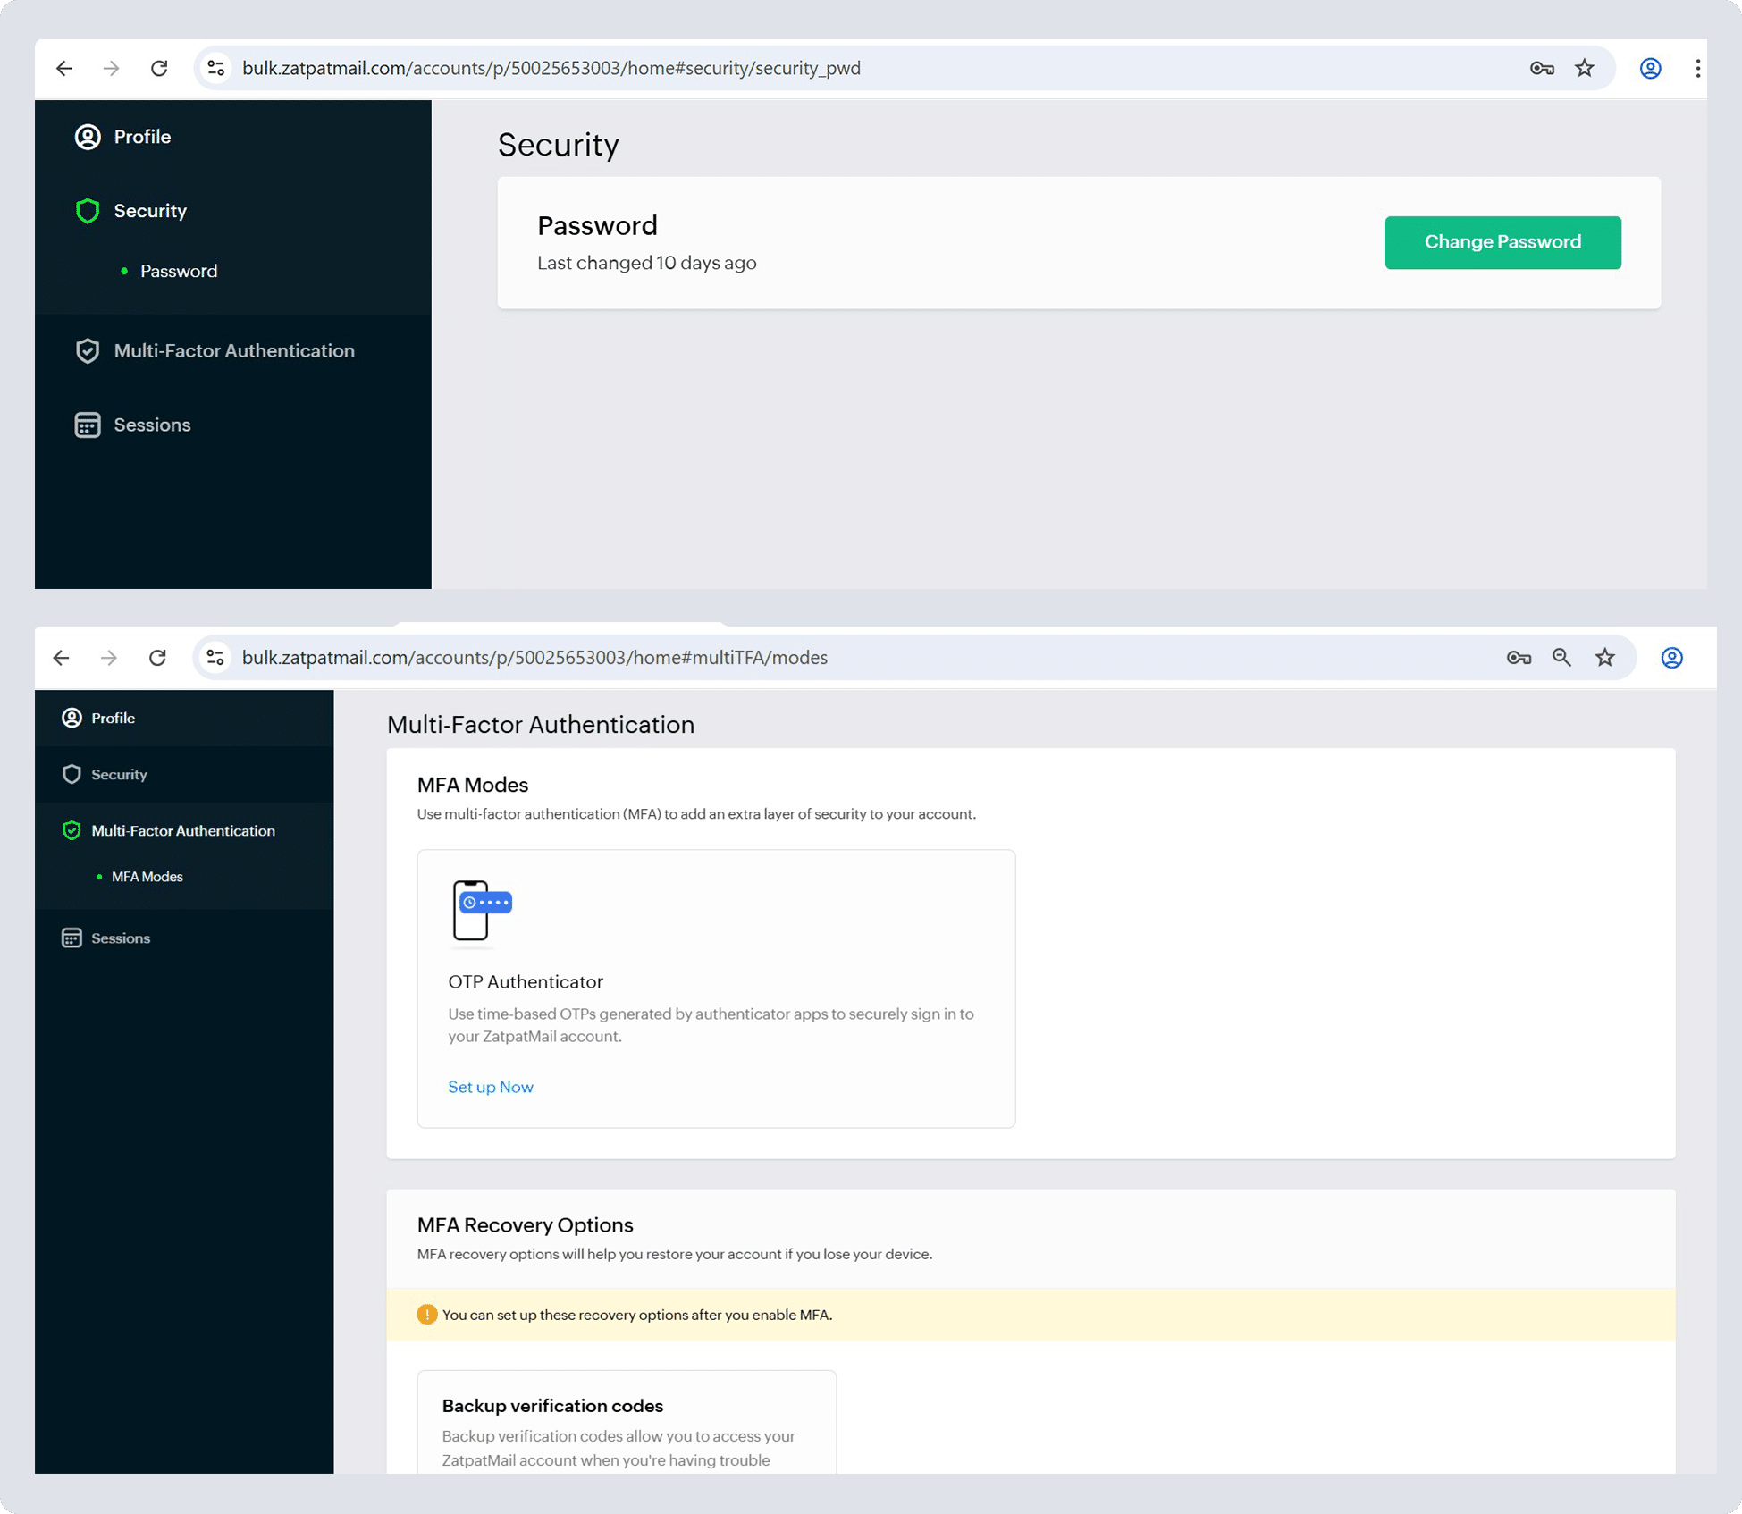
Task: Open Multi-Factor Authentication in top sidebar
Action: (233, 351)
